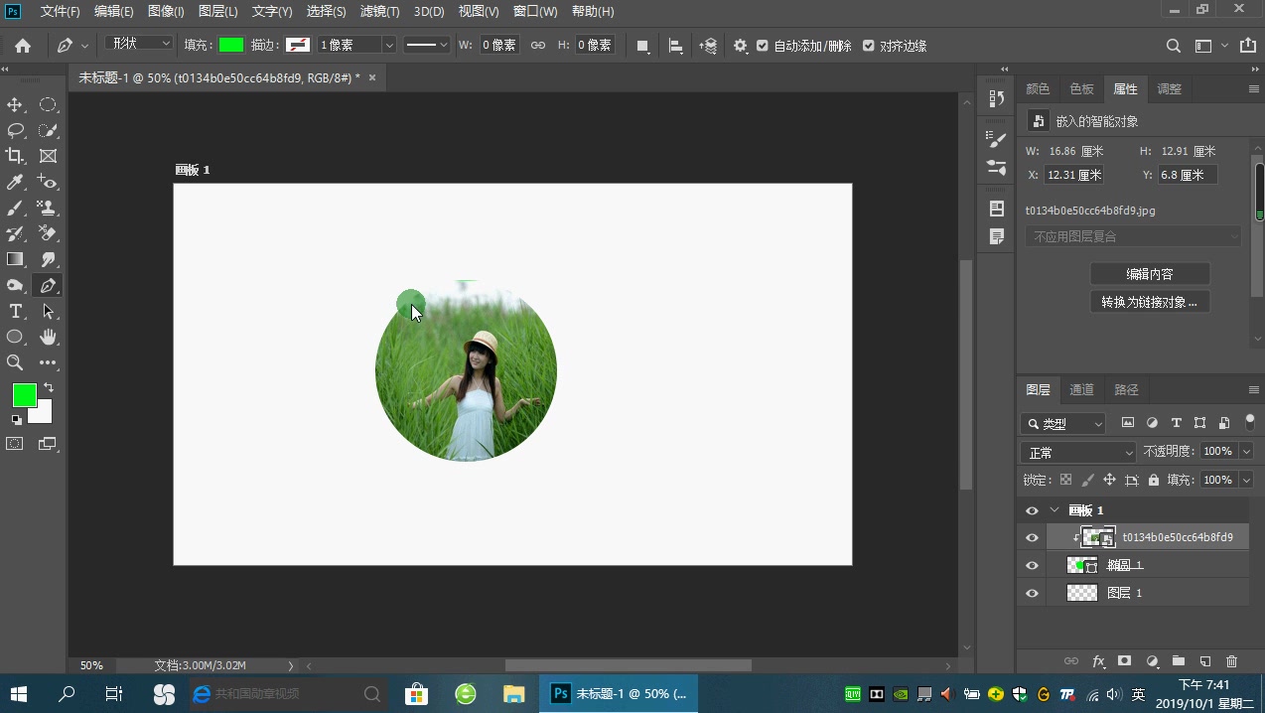Click the 编辑内容 button

pos(1149,274)
